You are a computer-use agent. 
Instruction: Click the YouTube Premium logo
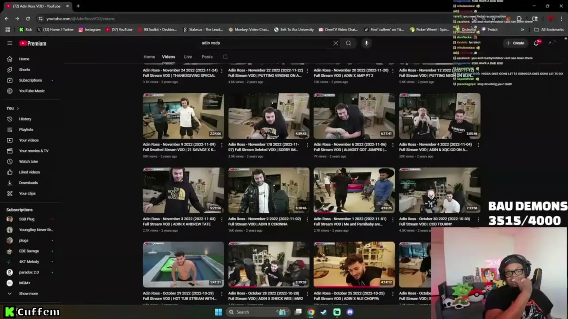coord(33,43)
